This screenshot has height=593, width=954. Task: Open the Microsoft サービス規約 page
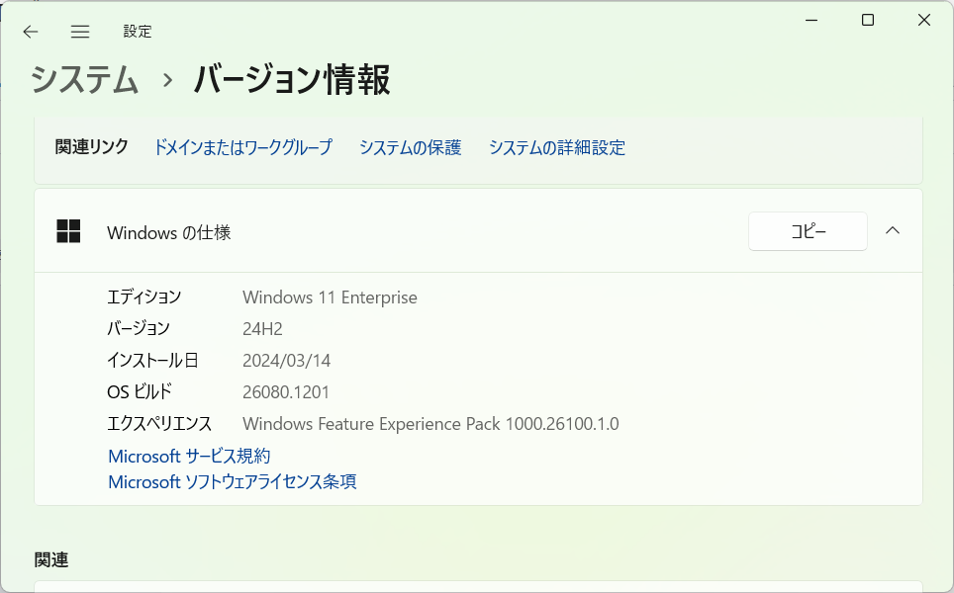(190, 456)
